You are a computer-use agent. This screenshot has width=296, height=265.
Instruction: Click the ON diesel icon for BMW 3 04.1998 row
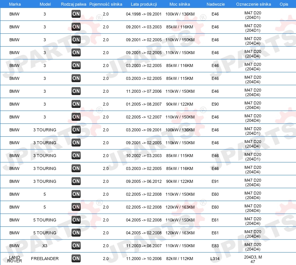coord(76,14)
